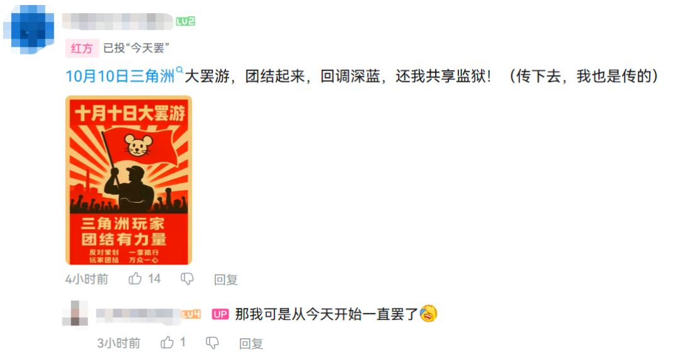Click 回复 under the main comment

click(x=226, y=280)
